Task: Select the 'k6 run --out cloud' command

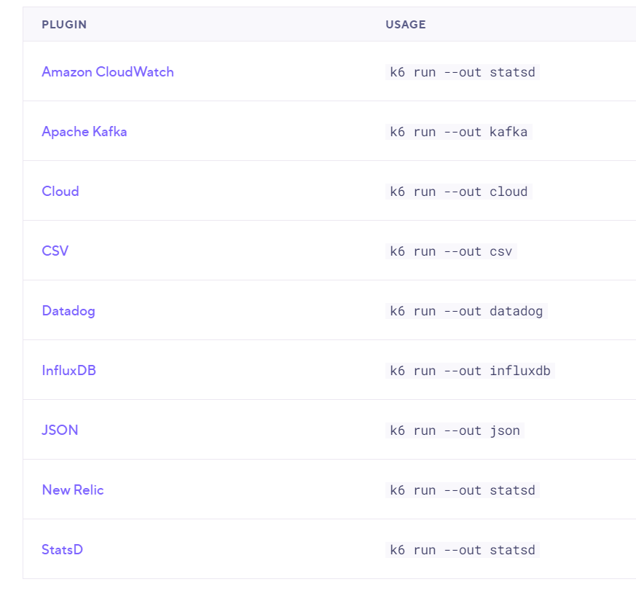Action: (459, 192)
